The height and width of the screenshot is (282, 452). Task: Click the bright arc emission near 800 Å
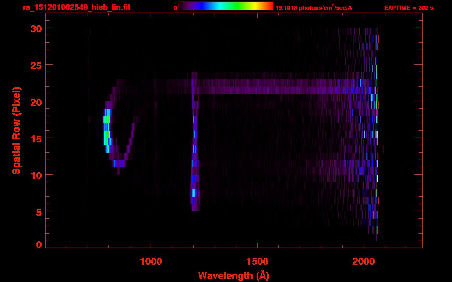[107, 130]
